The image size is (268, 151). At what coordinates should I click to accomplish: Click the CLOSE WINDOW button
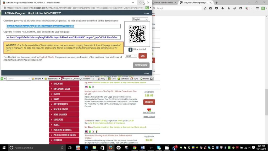click(141, 65)
